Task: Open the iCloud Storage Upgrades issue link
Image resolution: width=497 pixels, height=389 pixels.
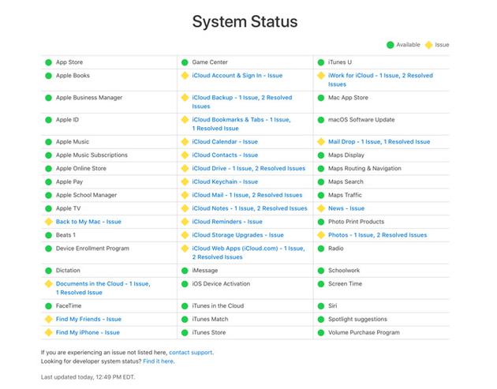Action: tap(237, 235)
